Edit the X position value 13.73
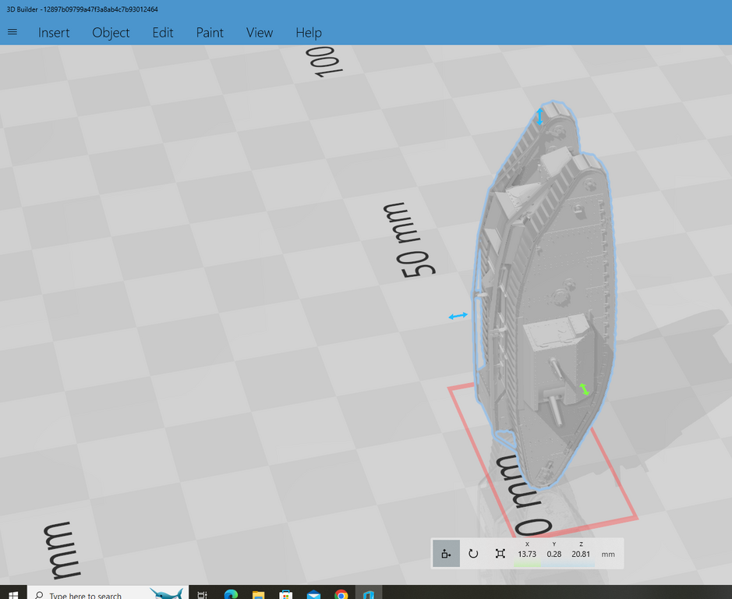This screenshot has width=732, height=599. click(x=527, y=555)
